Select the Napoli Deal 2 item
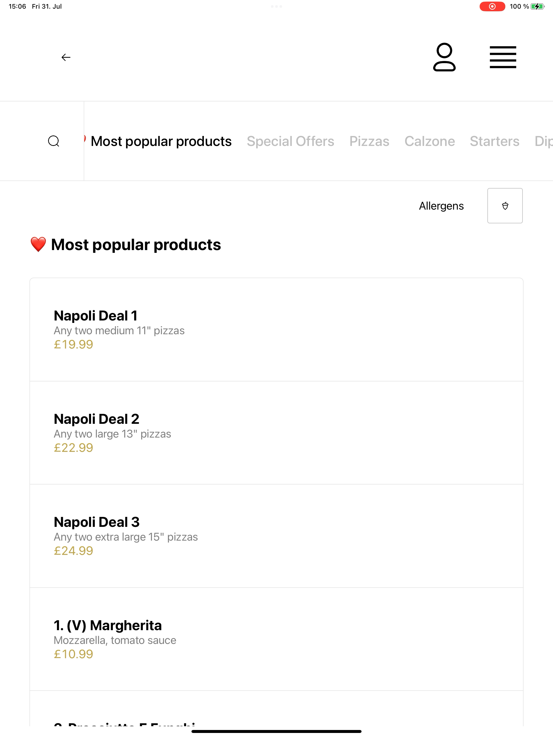This screenshot has height=737, width=553. click(x=276, y=433)
